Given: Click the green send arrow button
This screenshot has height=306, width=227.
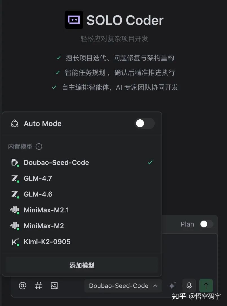Looking at the screenshot, I should (206, 286).
